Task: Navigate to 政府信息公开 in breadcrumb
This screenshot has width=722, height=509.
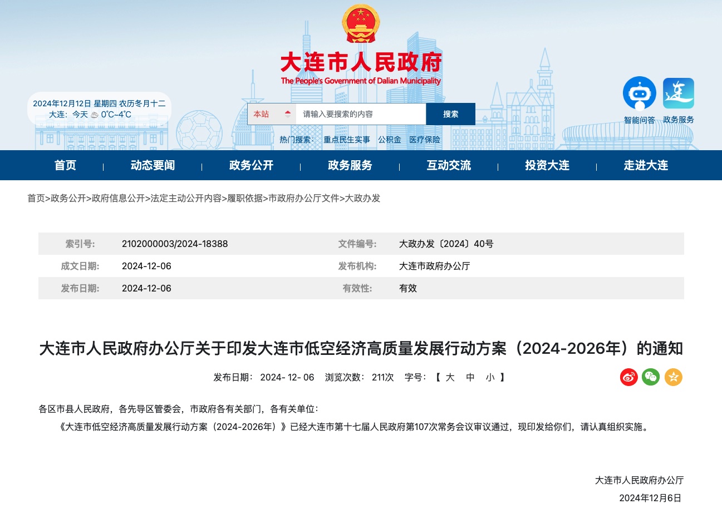Action: (x=118, y=198)
